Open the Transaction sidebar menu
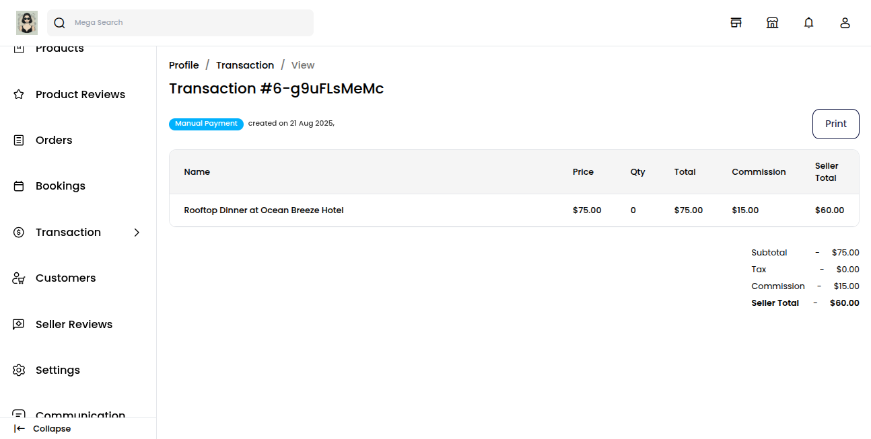871x439 pixels. point(68,232)
